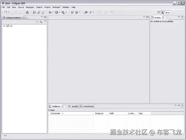The image size is (186, 140).
Task: Open the Debug dropdown arrow
Action: coord(53,12)
